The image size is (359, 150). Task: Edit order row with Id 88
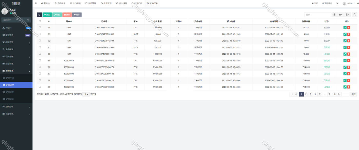[x=345, y=67]
